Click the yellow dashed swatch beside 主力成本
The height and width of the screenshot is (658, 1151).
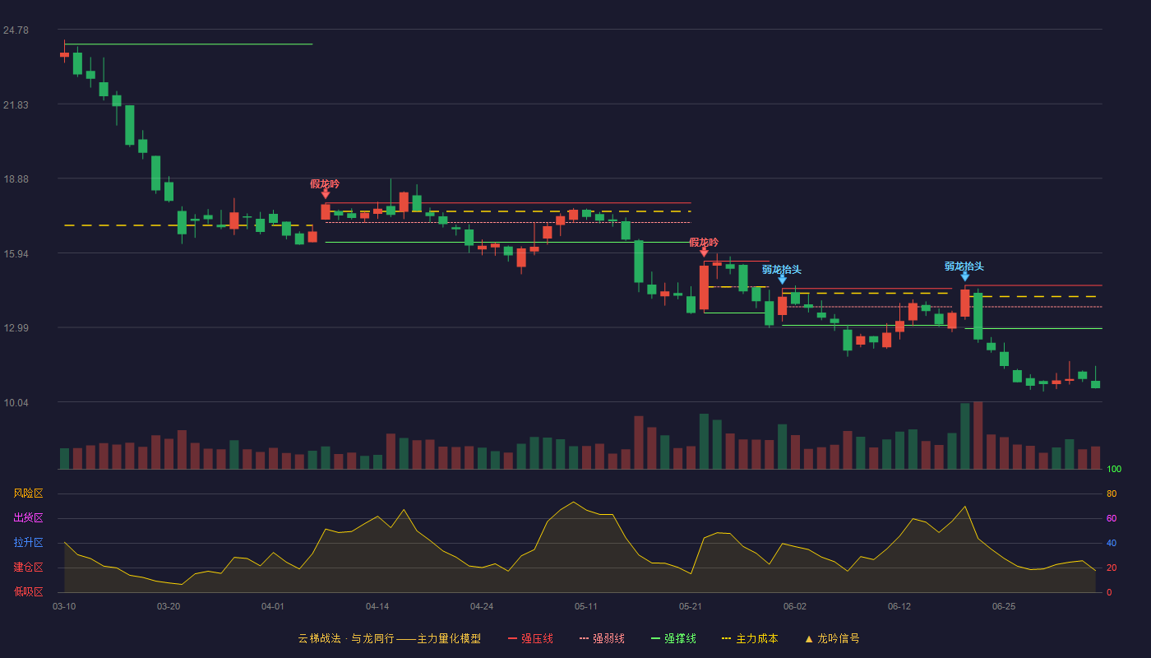726,638
